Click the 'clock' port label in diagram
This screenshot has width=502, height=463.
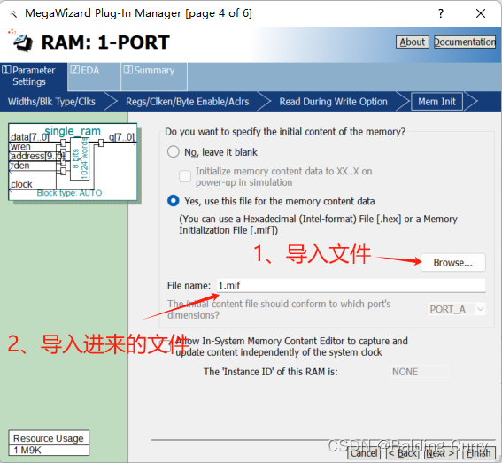pyautogui.click(x=21, y=184)
